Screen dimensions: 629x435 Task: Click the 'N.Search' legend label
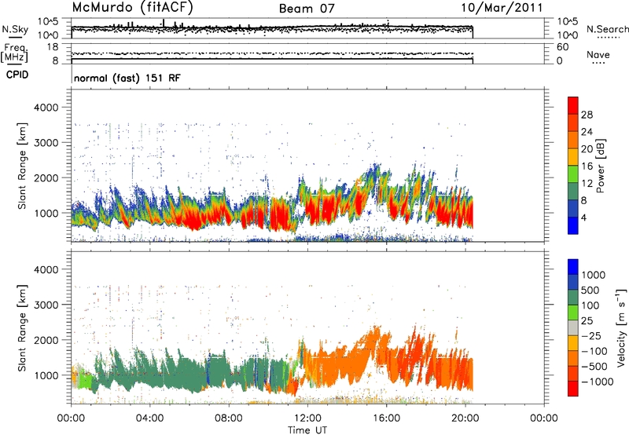pyautogui.click(x=607, y=29)
